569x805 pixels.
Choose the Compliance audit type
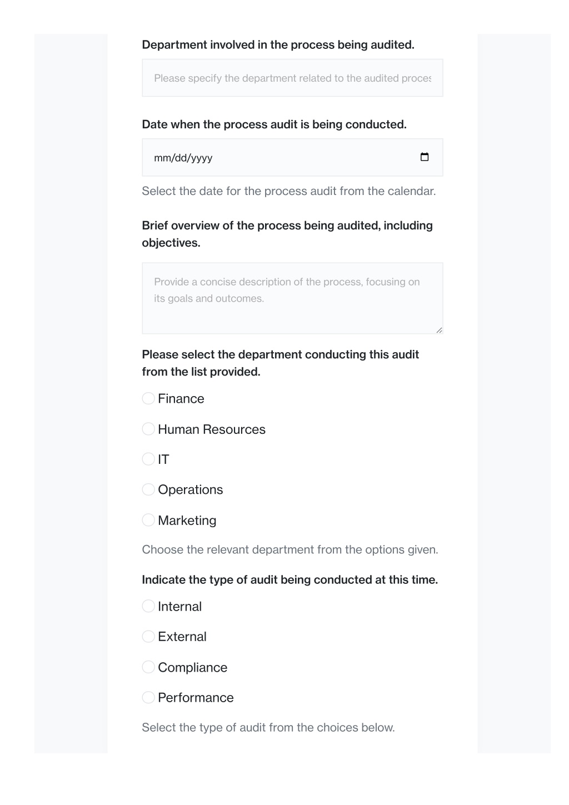click(148, 667)
